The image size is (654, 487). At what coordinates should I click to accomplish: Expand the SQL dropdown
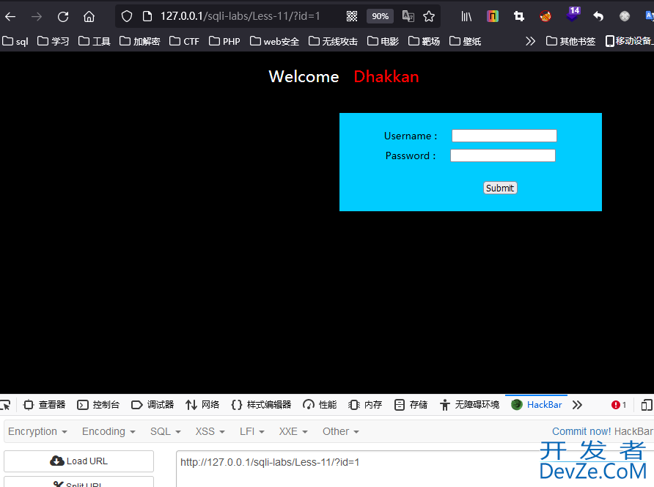pos(166,431)
